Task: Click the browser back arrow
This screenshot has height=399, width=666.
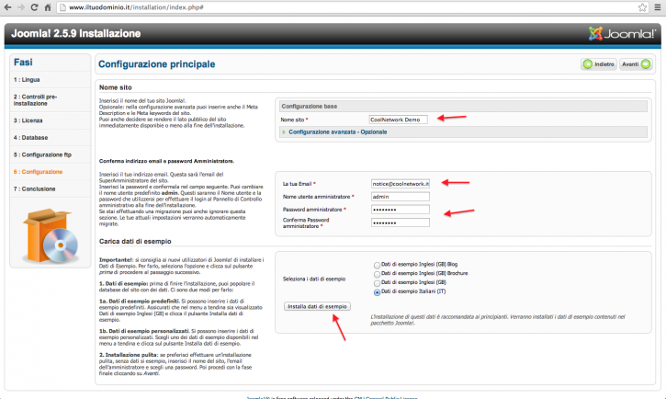Action: click(7, 7)
